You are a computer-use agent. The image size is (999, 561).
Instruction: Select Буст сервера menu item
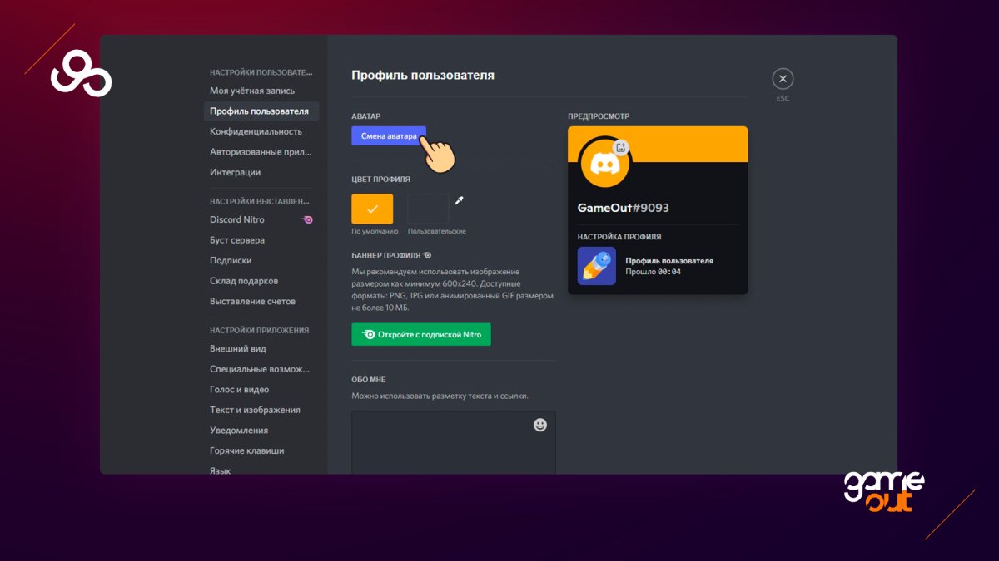(237, 240)
